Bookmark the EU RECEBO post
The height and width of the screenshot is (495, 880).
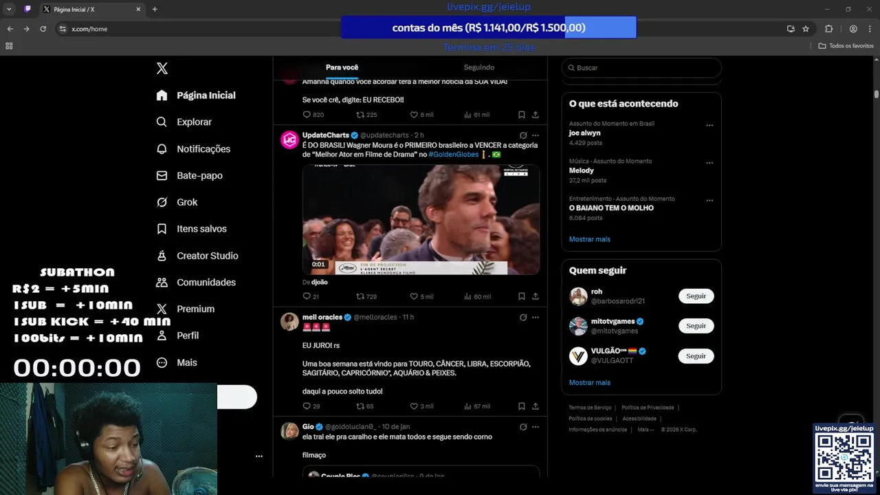tap(522, 115)
